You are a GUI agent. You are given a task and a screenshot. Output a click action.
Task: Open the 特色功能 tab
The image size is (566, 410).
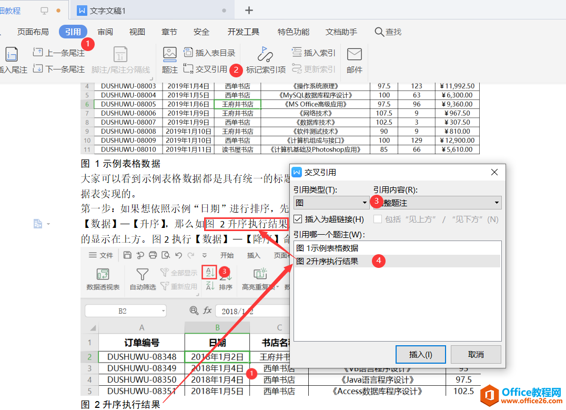[x=294, y=32]
